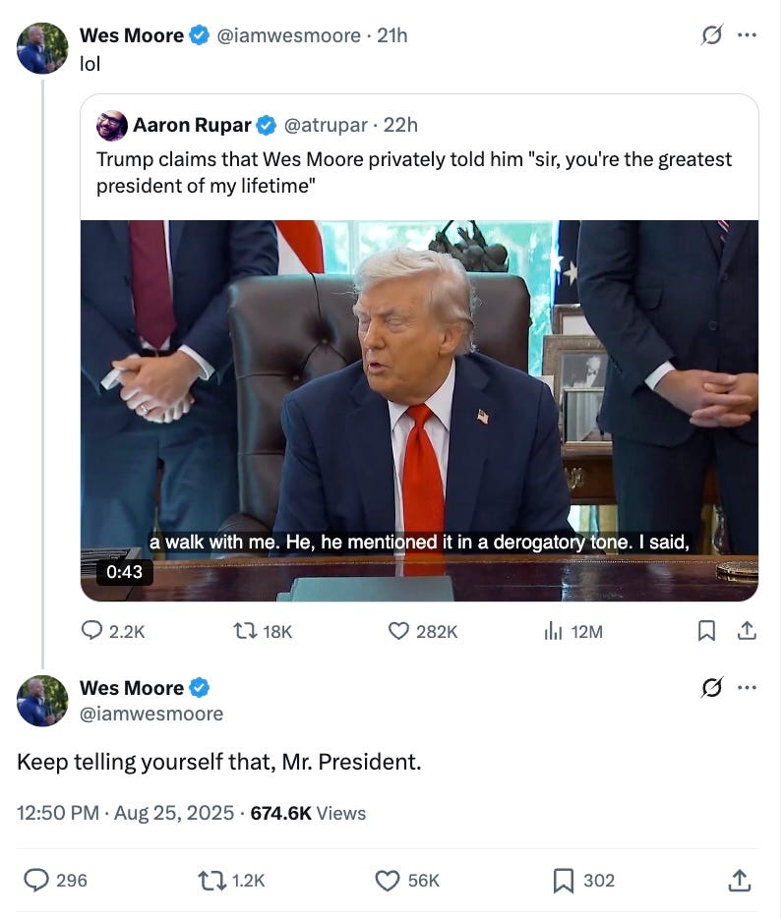Image resolution: width=783 pixels, height=918 pixels.
Task: Open Grok icon on the top tweet
Action: coord(711,35)
